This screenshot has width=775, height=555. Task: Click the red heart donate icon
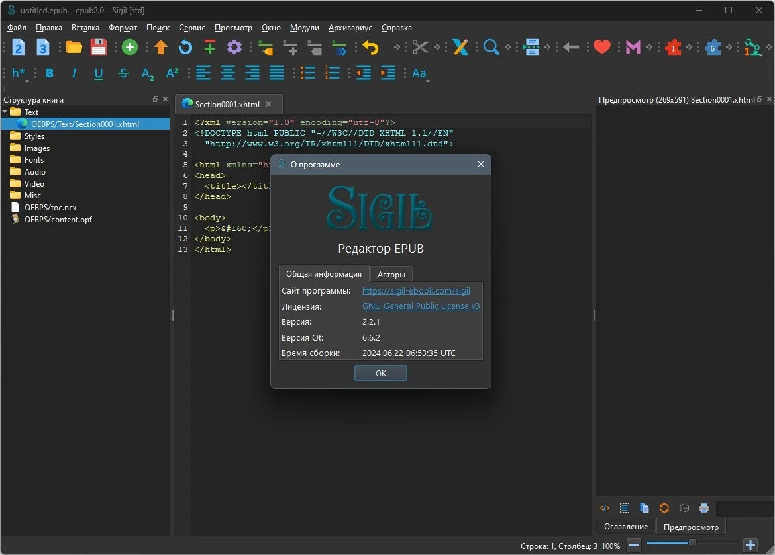(x=602, y=48)
